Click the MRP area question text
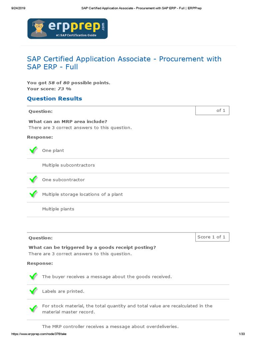 pyautogui.click(x=68, y=122)
